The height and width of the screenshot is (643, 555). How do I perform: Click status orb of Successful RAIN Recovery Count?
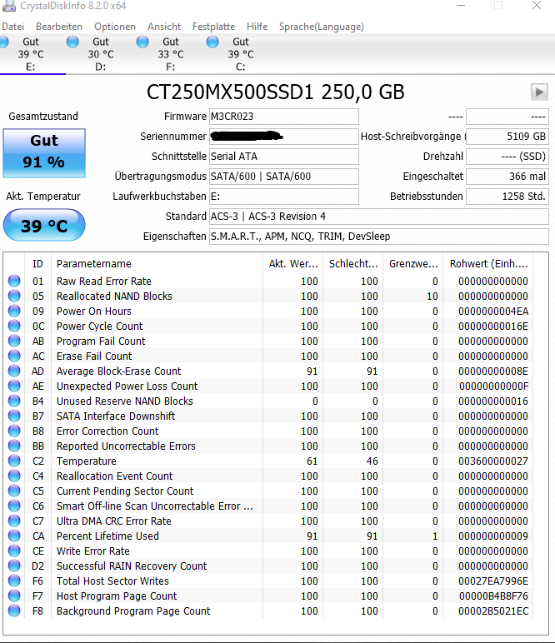pyautogui.click(x=14, y=566)
